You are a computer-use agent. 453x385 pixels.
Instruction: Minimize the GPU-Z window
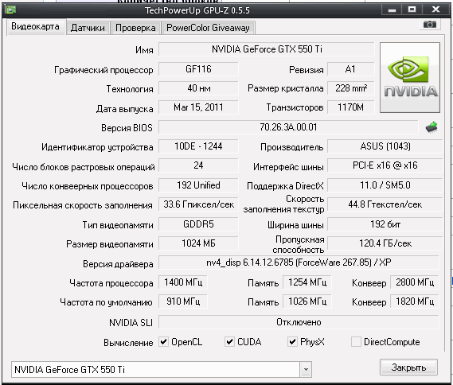(392, 10)
